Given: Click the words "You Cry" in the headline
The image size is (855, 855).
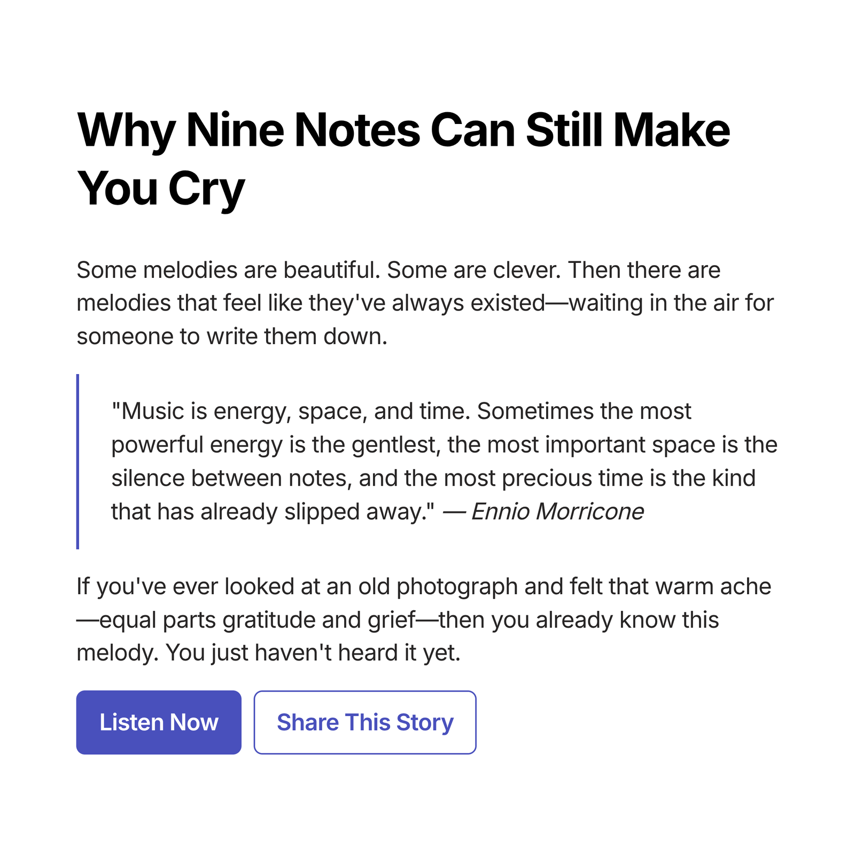Looking at the screenshot, I should tap(161, 188).
